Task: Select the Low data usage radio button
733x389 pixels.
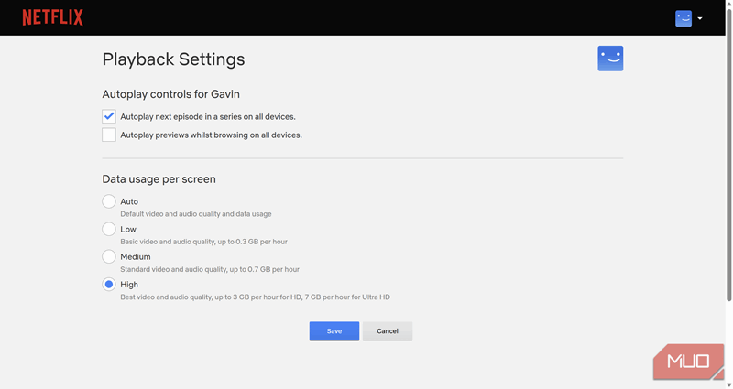Action: (109, 229)
